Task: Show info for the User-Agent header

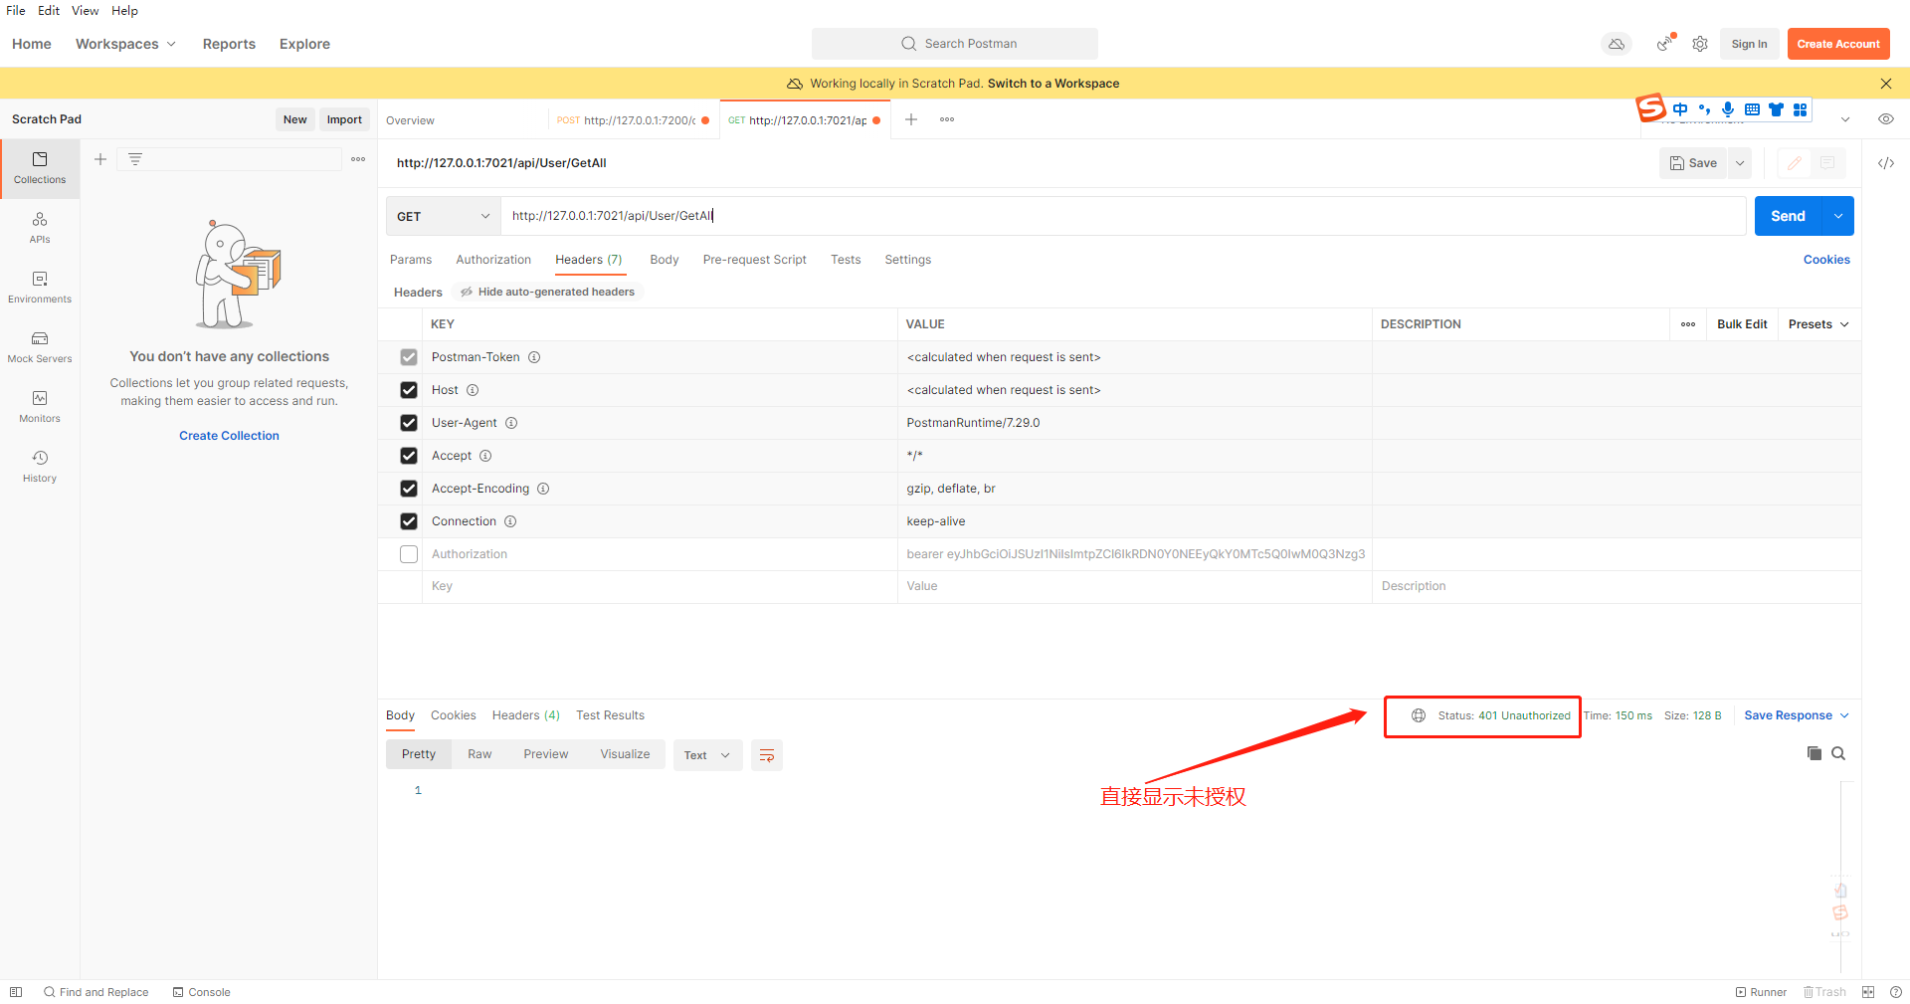Action: (x=511, y=423)
